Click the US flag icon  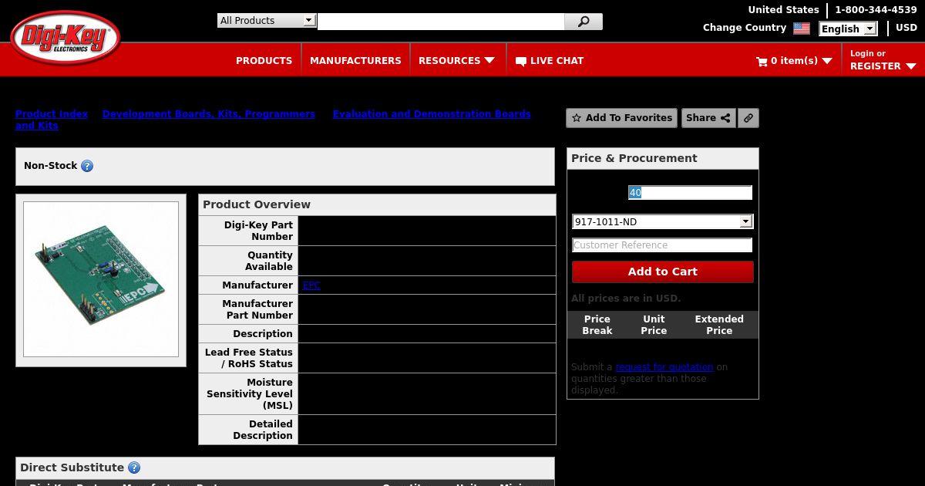(802, 28)
